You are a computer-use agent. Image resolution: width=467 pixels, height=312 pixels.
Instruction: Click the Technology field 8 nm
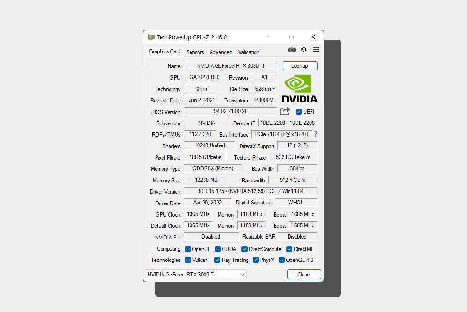point(202,89)
